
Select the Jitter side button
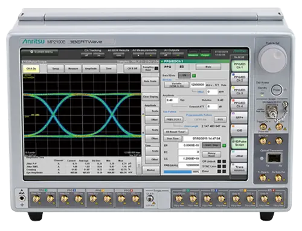tap(239, 156)
